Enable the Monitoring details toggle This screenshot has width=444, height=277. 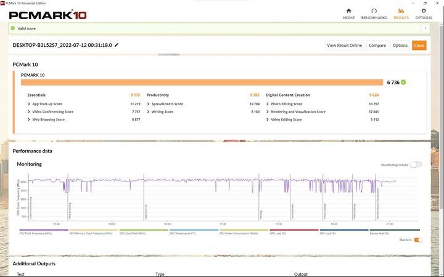(x=416, y=165)
